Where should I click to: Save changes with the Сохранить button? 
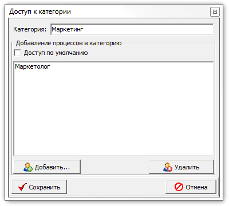[40, 187]
